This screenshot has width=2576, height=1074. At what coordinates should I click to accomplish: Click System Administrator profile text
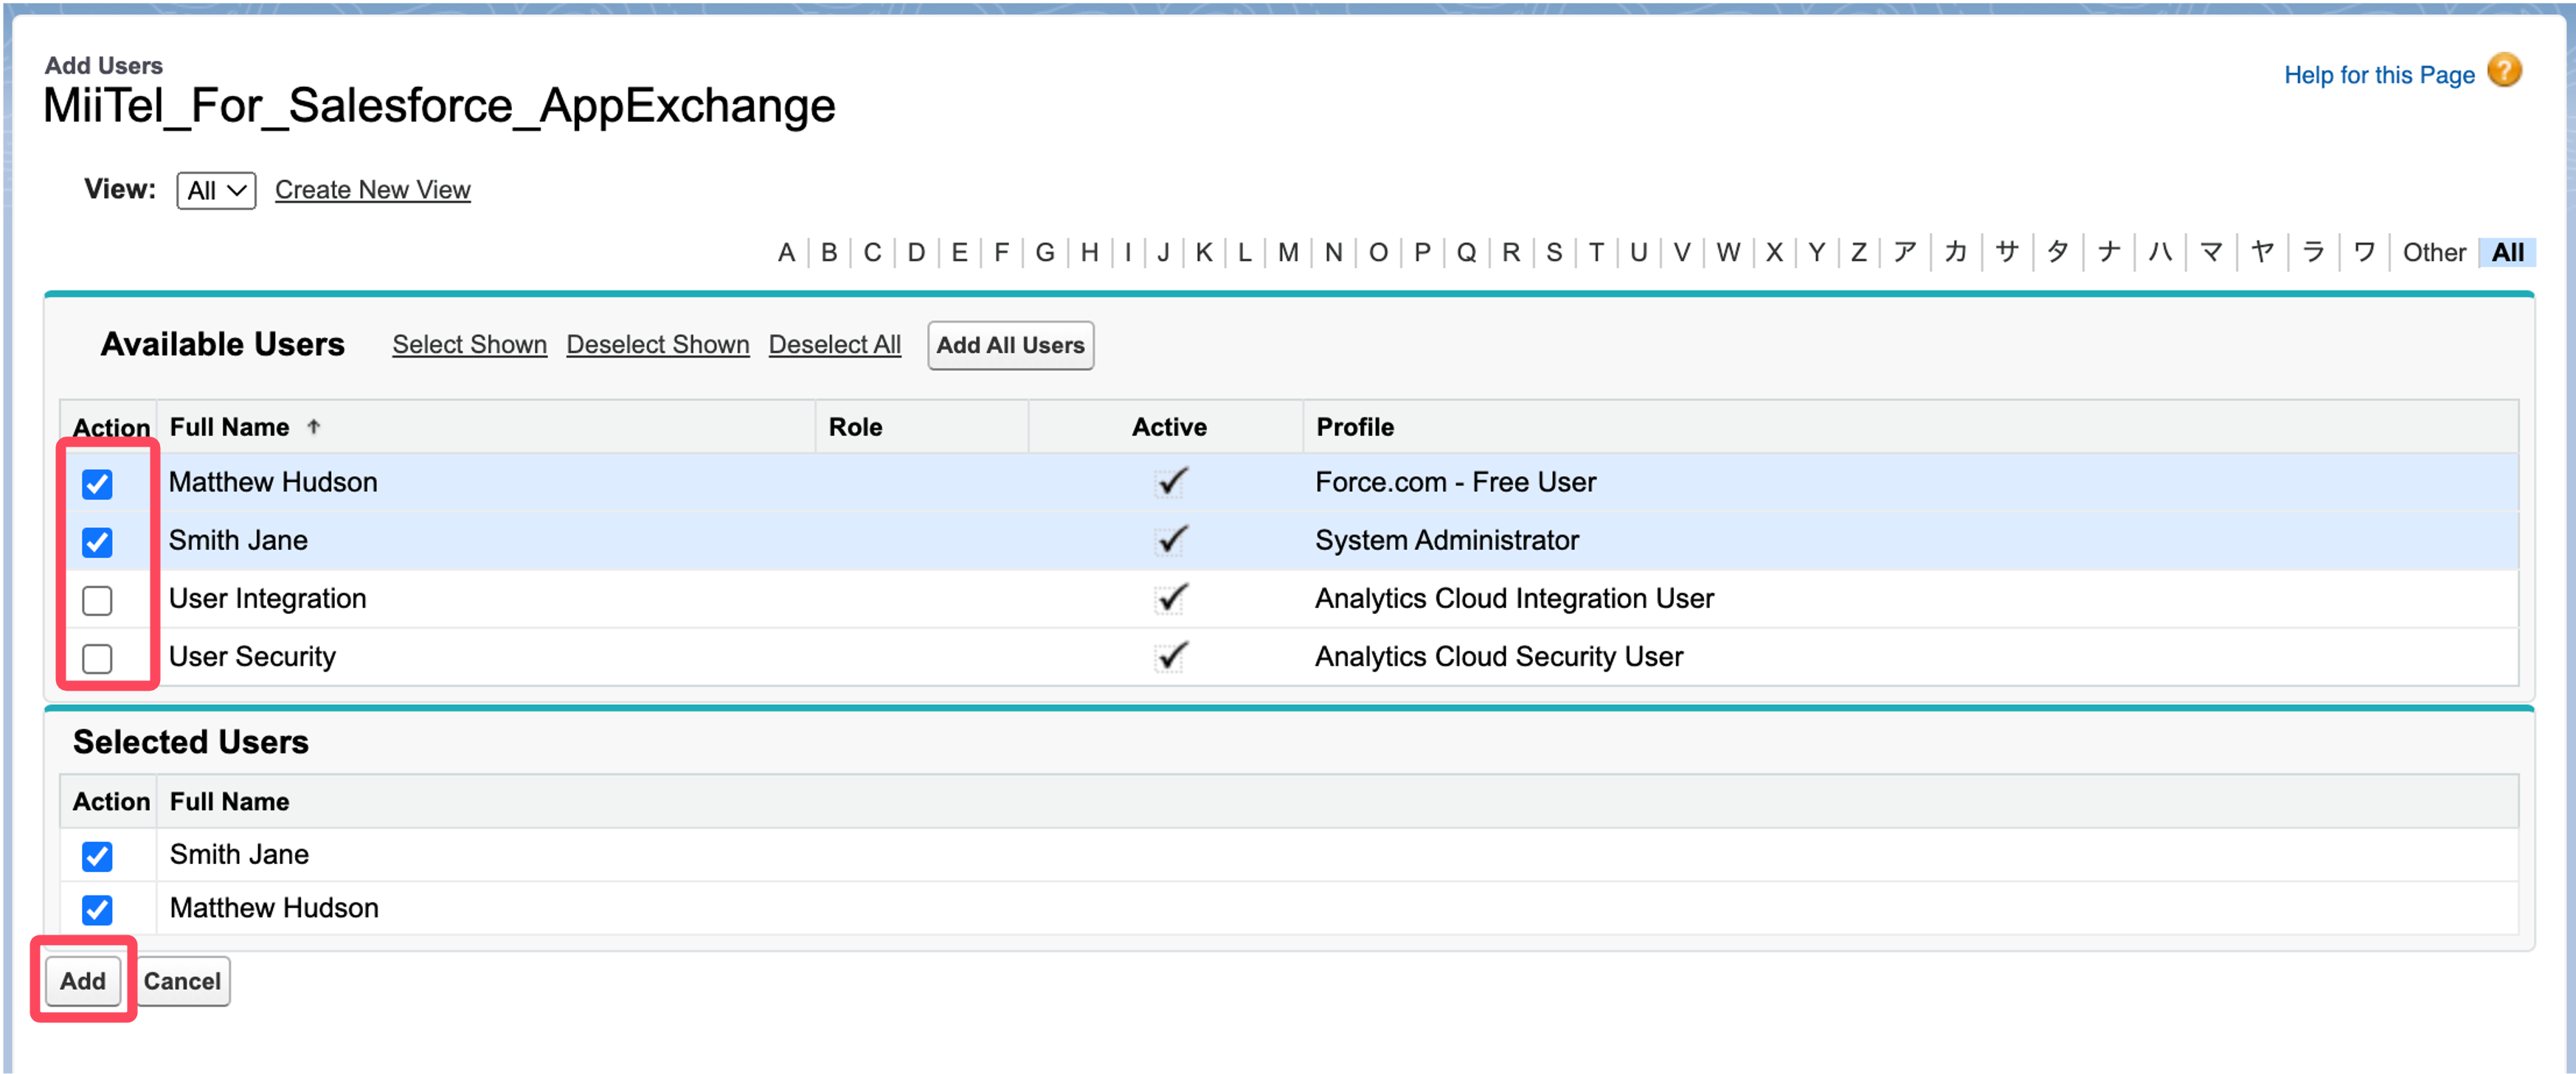click(1446, 540)
